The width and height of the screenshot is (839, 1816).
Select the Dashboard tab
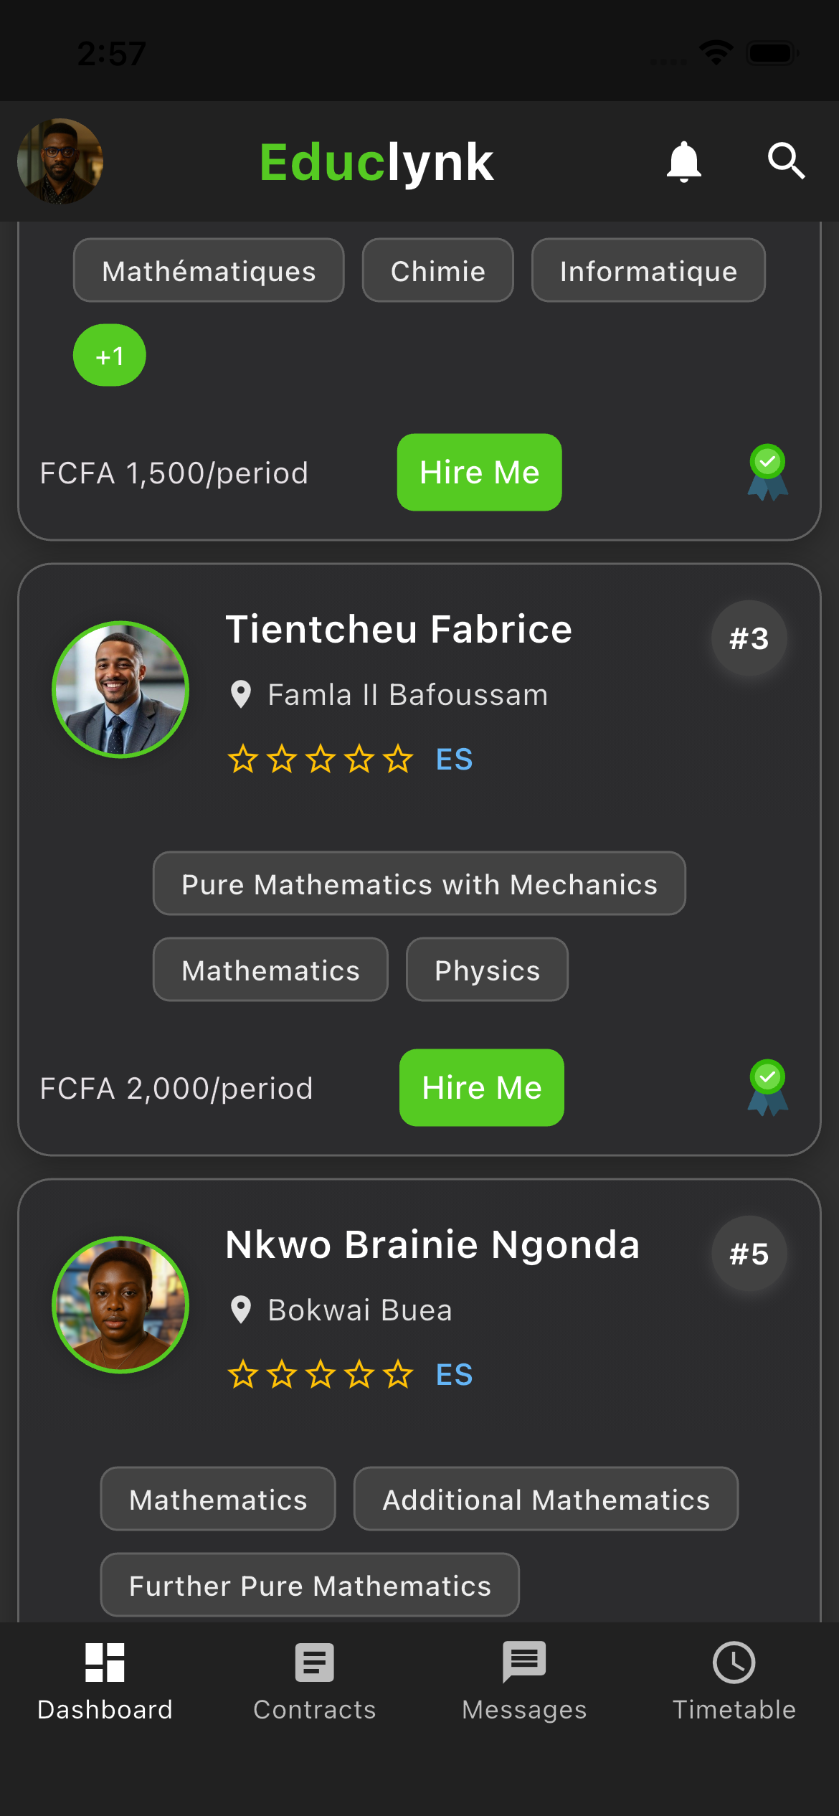(x=105, y=1681)
